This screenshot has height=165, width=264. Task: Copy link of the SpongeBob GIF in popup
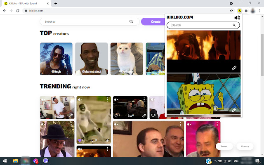[x=234, y=110]
